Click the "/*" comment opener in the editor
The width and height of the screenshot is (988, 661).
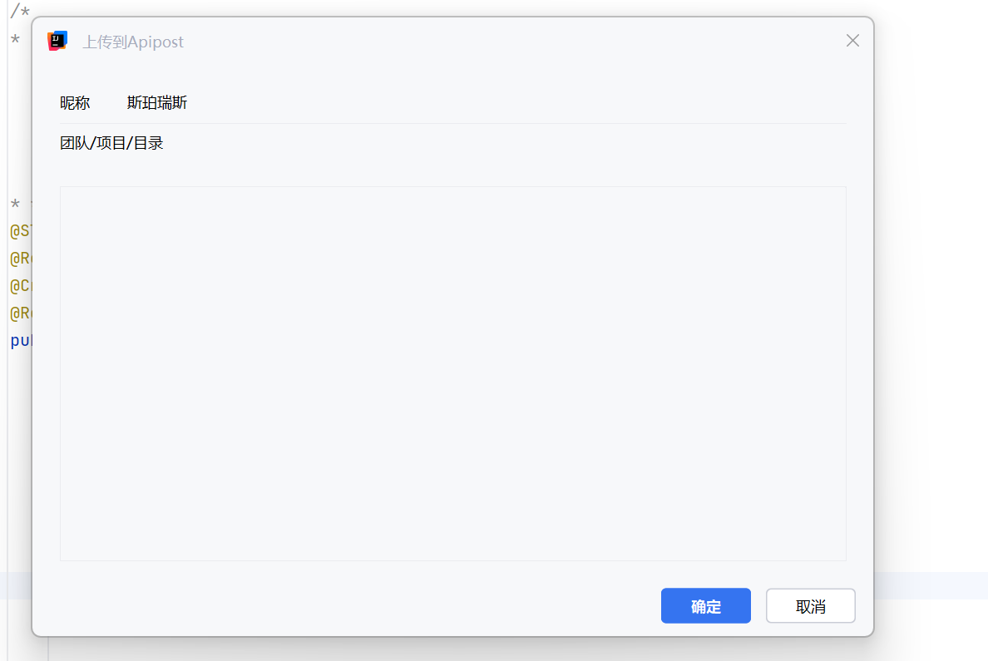(x=20, y=9)
